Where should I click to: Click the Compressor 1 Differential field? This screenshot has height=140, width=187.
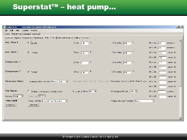click(127, 63)
